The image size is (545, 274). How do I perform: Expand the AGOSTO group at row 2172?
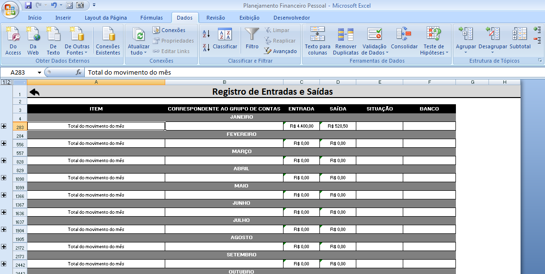(4, 246)
